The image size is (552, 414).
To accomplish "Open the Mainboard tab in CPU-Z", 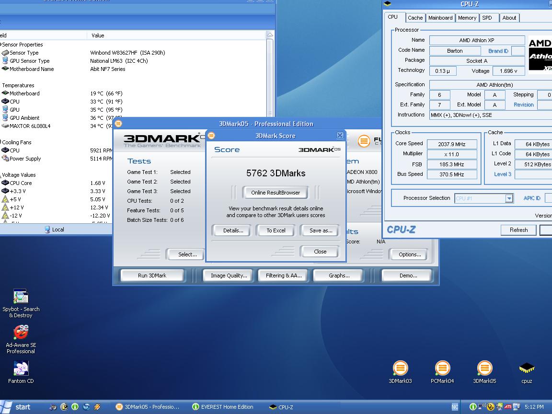I will (440, 18).
